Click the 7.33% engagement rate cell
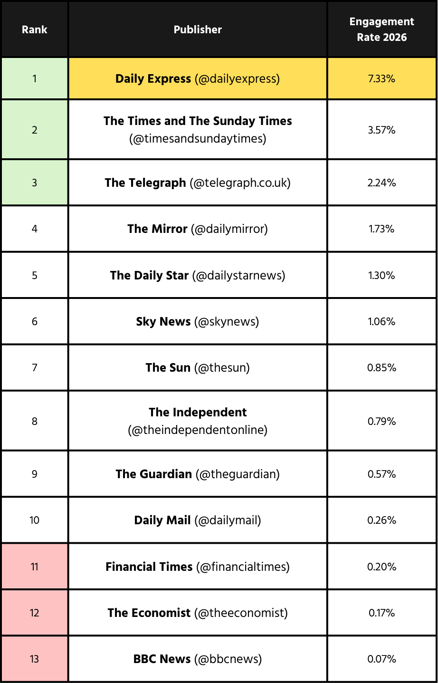The image size is (438, 683). coord(381,79)
